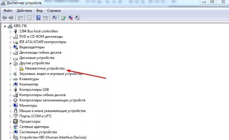
Task: Expand the Дисковые устройства node
Action: (10, 58)
